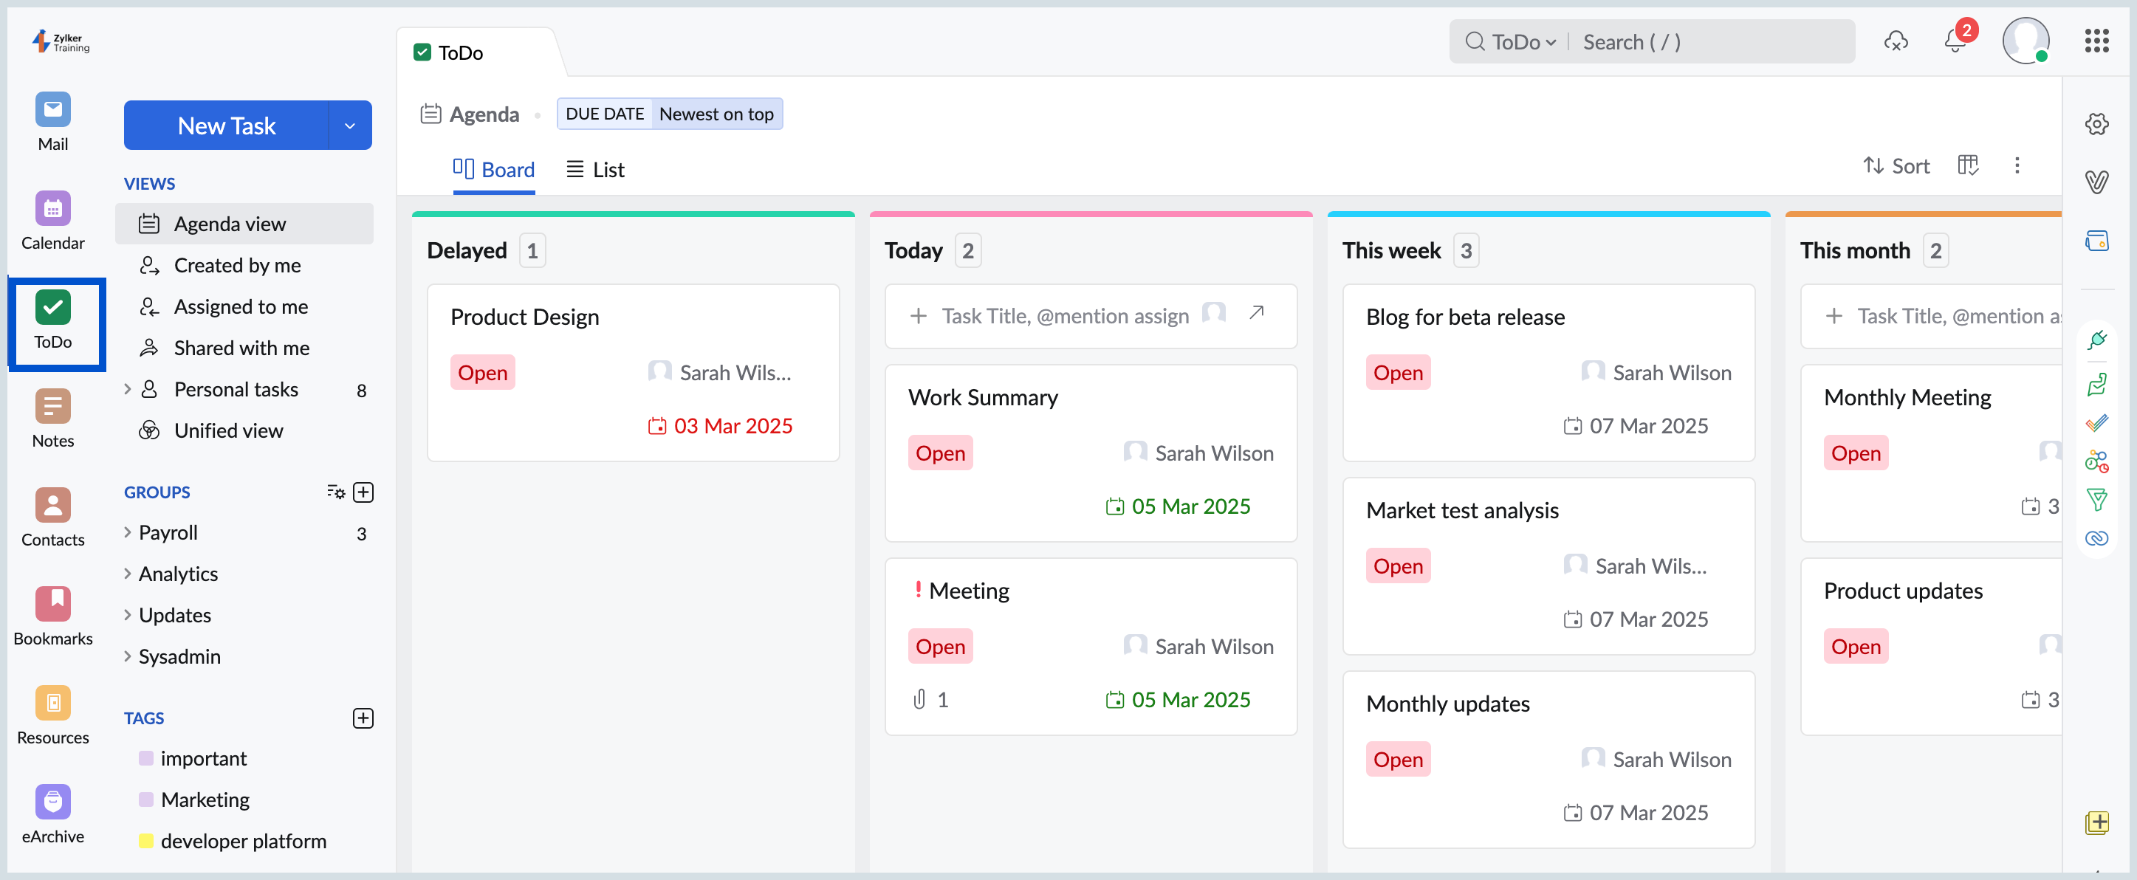Open the New Task dropdown arrow

point(350,126)
